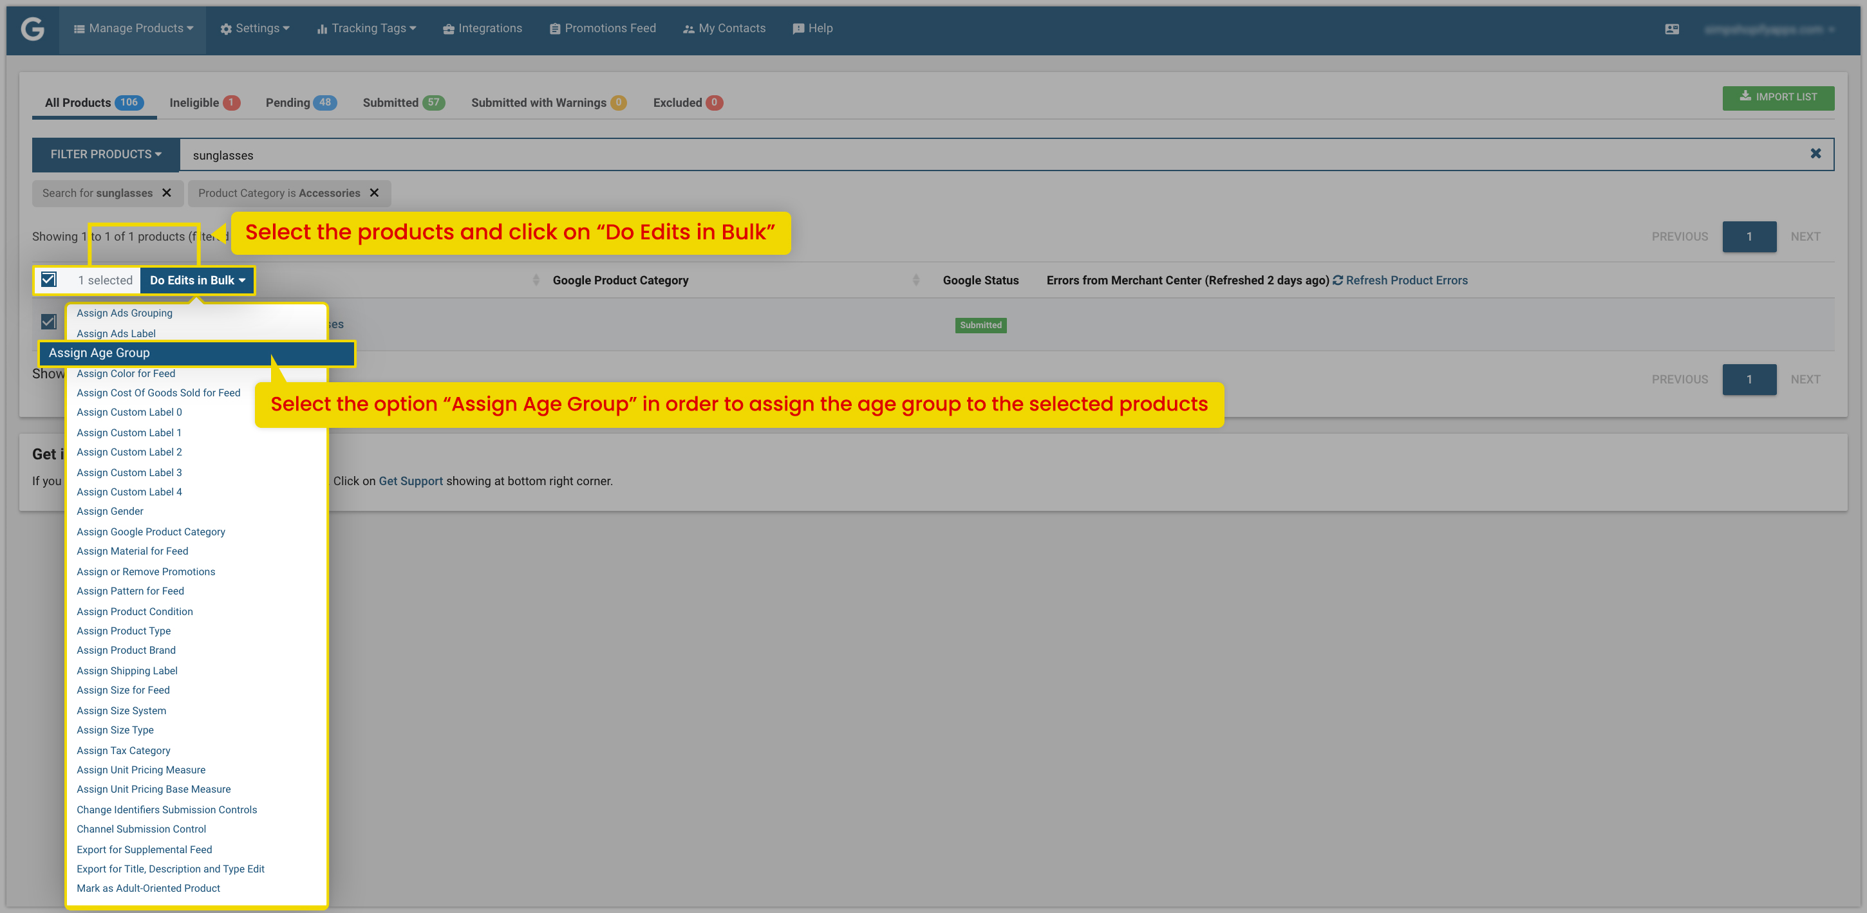Viewport: 1867px width, 913px height.
Task: Choose Assign Ads Grouping
Action: (x=125, y=313)
